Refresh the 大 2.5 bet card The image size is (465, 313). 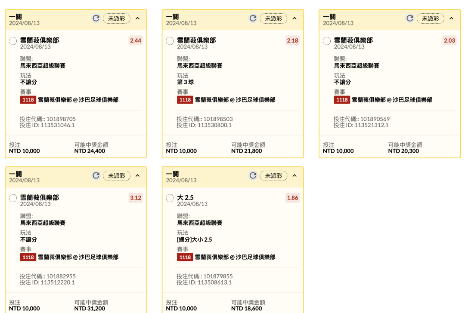tap(253, 176)
